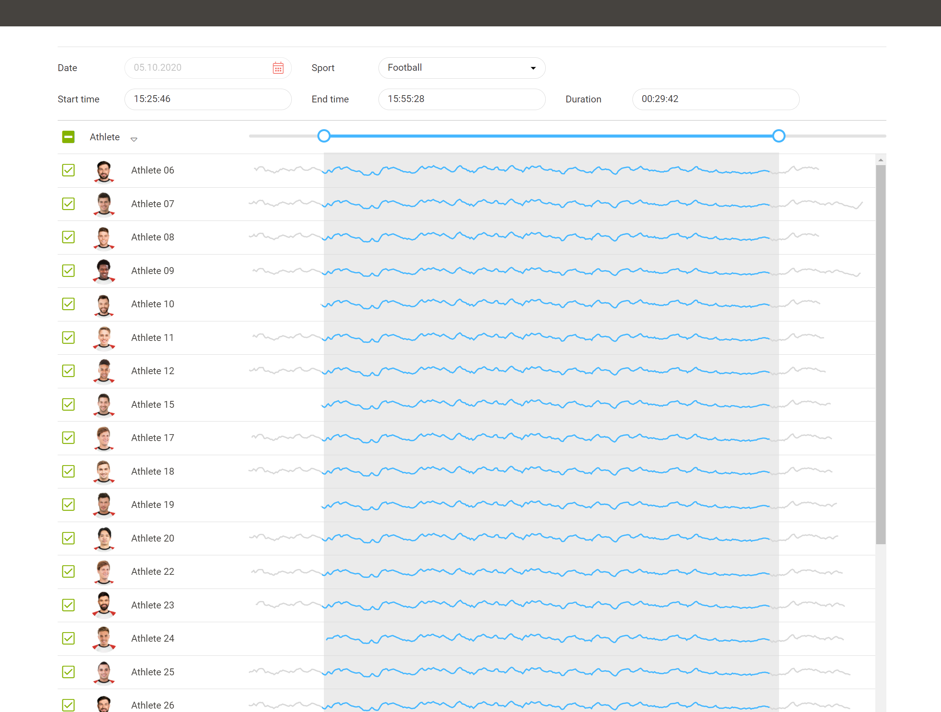The height and width of the screenshot is (712, 941).
Task: Click the right handle of time range slider
Action: [778, 136]
